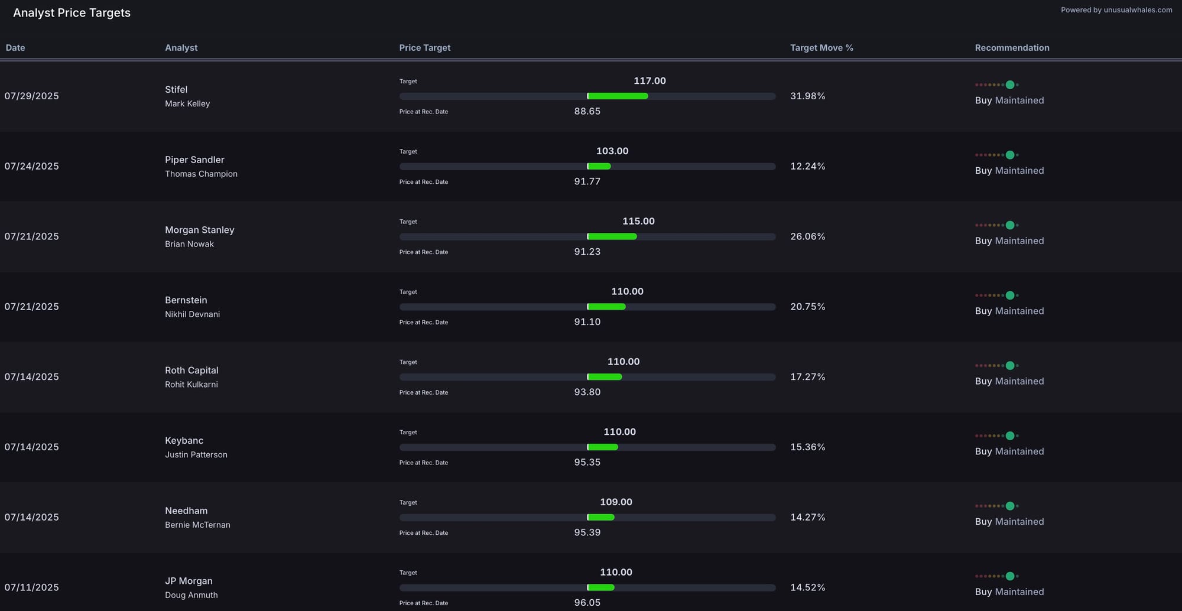Click the Morgan Stanley recommendation rating dot indicator
1182x611 pixels.
pos(997,225)
